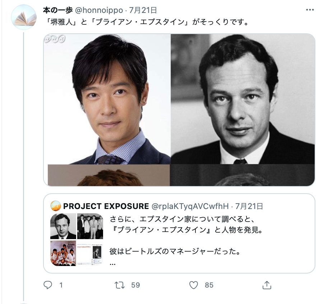Viewport: 324px width, 304px height.
Task: Open quoted tweet's man portrait thumbnail
Action: point(63,226)
